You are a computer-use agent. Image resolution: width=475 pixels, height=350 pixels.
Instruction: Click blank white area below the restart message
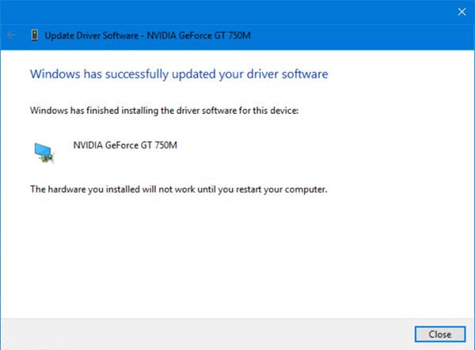tap(237, 253)
